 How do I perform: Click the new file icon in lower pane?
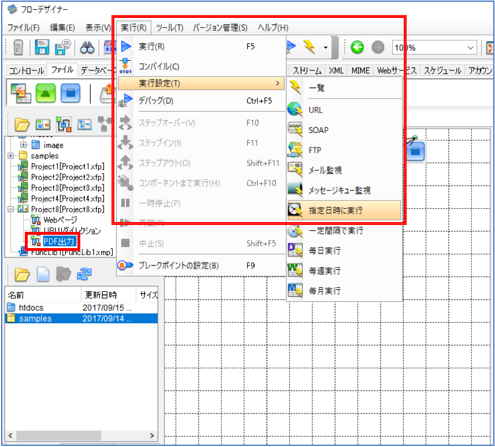tap(43, 274)
